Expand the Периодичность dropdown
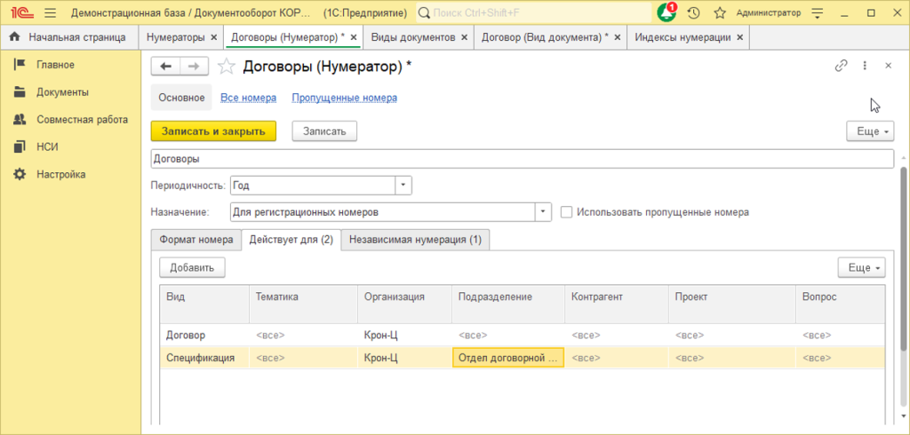This screenshot has width=910, height=435. tap(403, 185)
